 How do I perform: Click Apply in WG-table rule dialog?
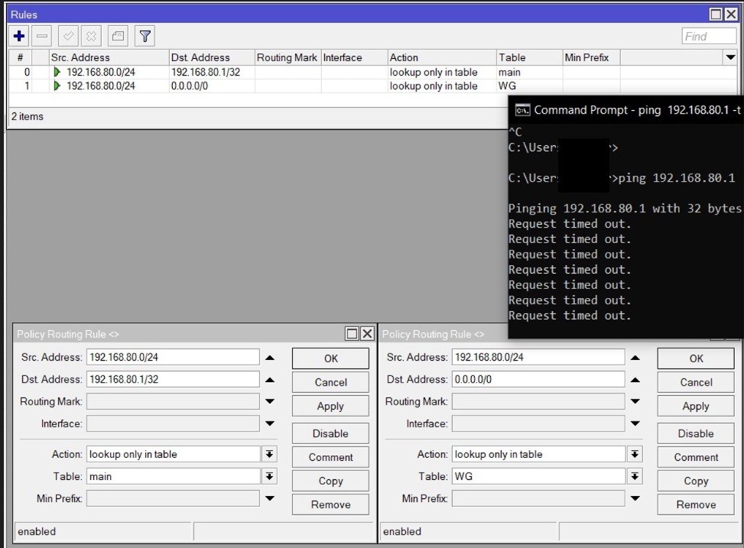(696, 406)
